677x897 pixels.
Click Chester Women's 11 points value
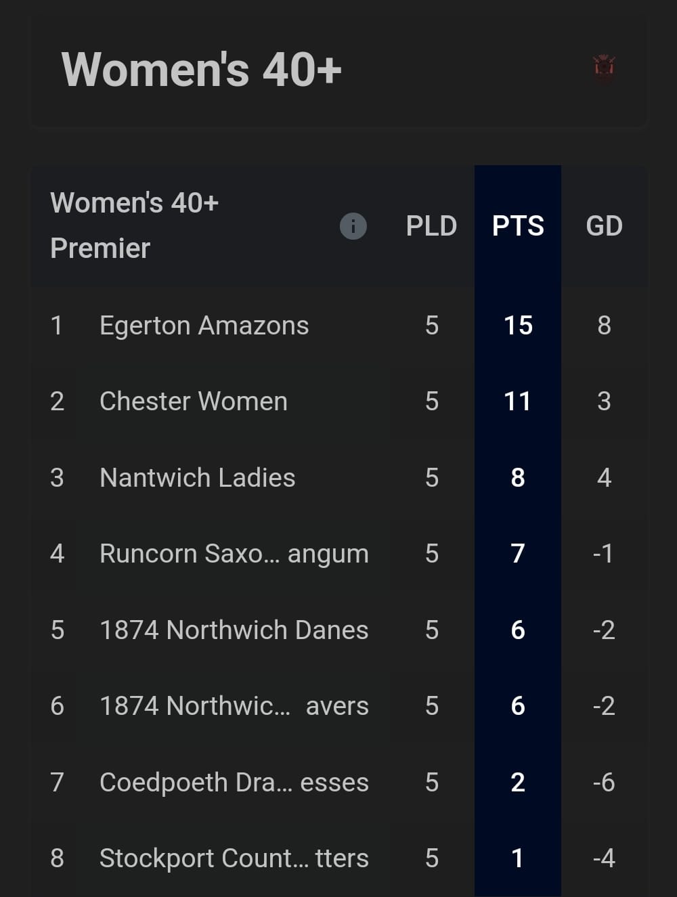click(518, 401)
